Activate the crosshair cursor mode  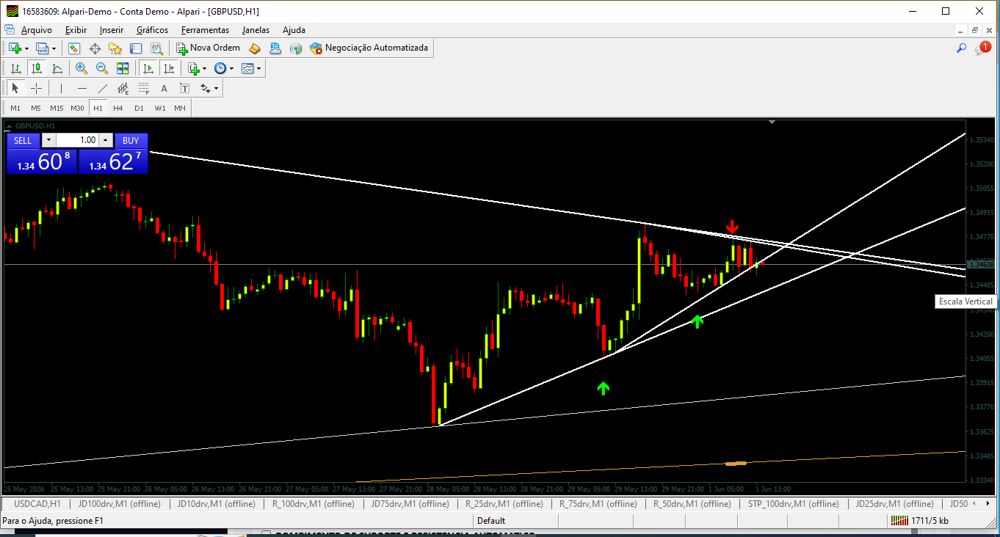36,89
